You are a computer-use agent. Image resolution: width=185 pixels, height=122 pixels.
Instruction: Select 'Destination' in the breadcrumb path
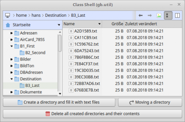pyautogui.click(x=56, y=15)
